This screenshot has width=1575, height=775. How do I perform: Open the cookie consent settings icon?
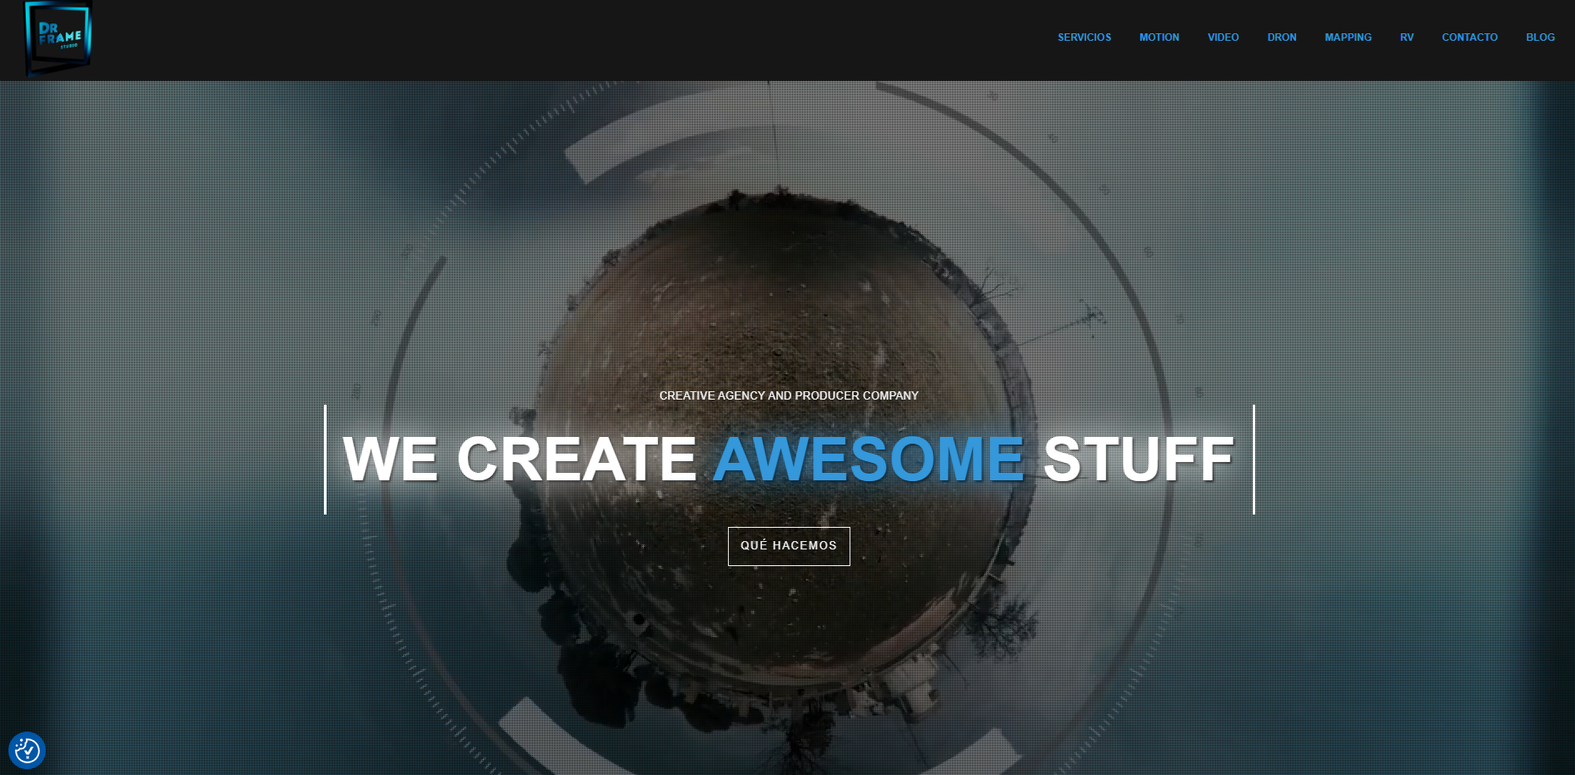click(27, 751)
